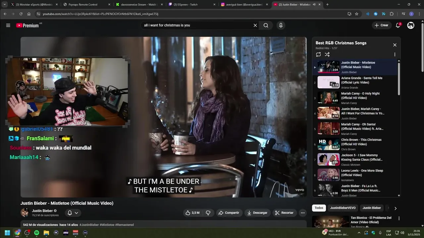This screenshot has width=424, height=238.
Task: Dislike the Mistletoe video
Action: point(208,213)
